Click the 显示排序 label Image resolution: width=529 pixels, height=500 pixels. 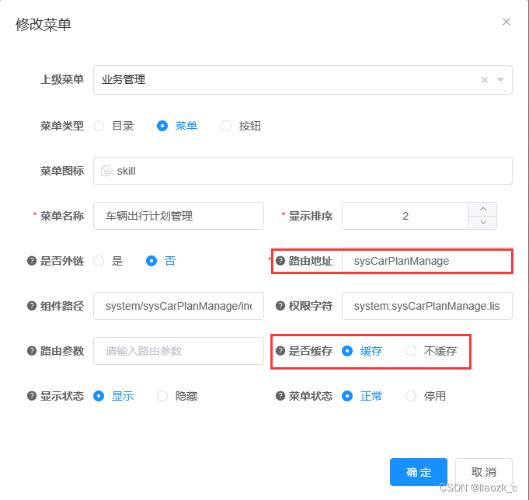coord(311,216)
